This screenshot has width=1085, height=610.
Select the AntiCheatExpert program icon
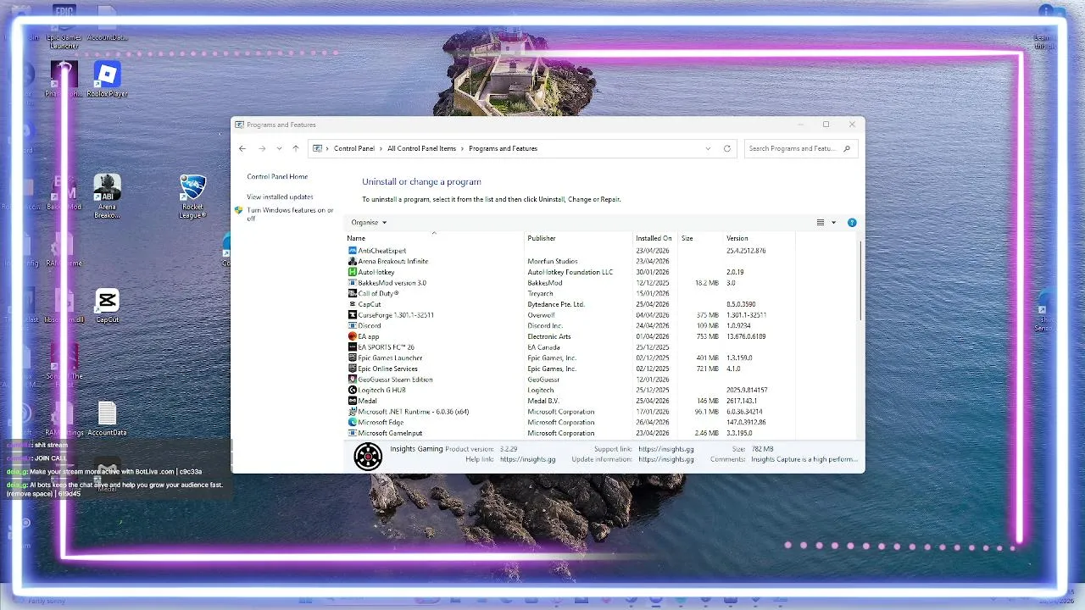coord(353,251)
